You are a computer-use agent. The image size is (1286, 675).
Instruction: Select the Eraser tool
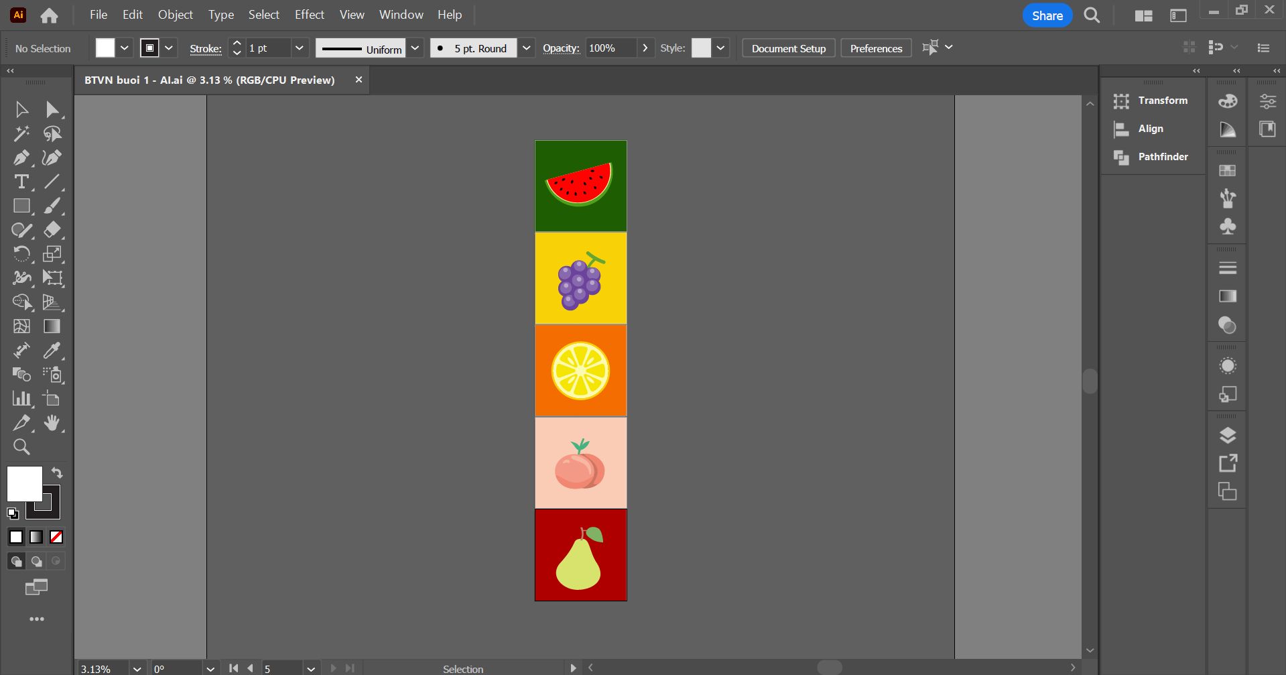[52, 230]
